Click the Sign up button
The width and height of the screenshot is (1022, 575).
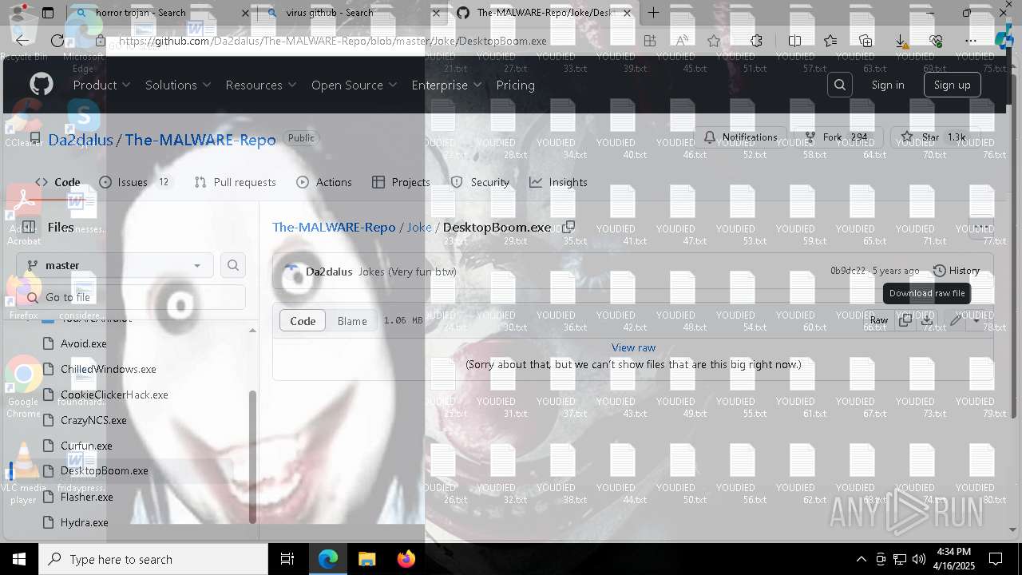pyautogui.click(x=952, y=85)
